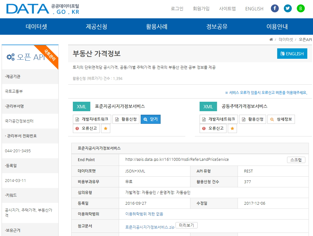Click the 무료 cost value
Image resolution: width=313 pixels, height=236 pixels.
[x=129, y=182]
